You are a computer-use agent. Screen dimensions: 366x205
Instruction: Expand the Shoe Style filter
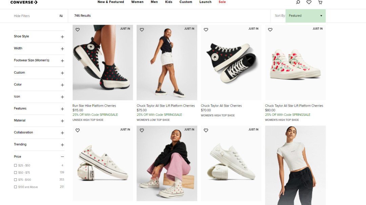[x=62, y=37]
